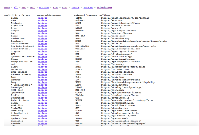Open Various link for Basis

click(x=42, y=36)
